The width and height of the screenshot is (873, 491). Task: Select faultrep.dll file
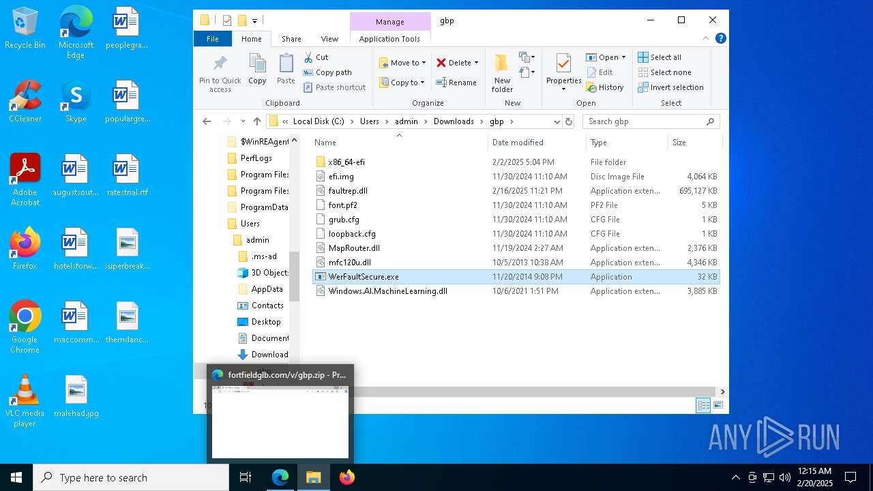[x=348, y=191]
